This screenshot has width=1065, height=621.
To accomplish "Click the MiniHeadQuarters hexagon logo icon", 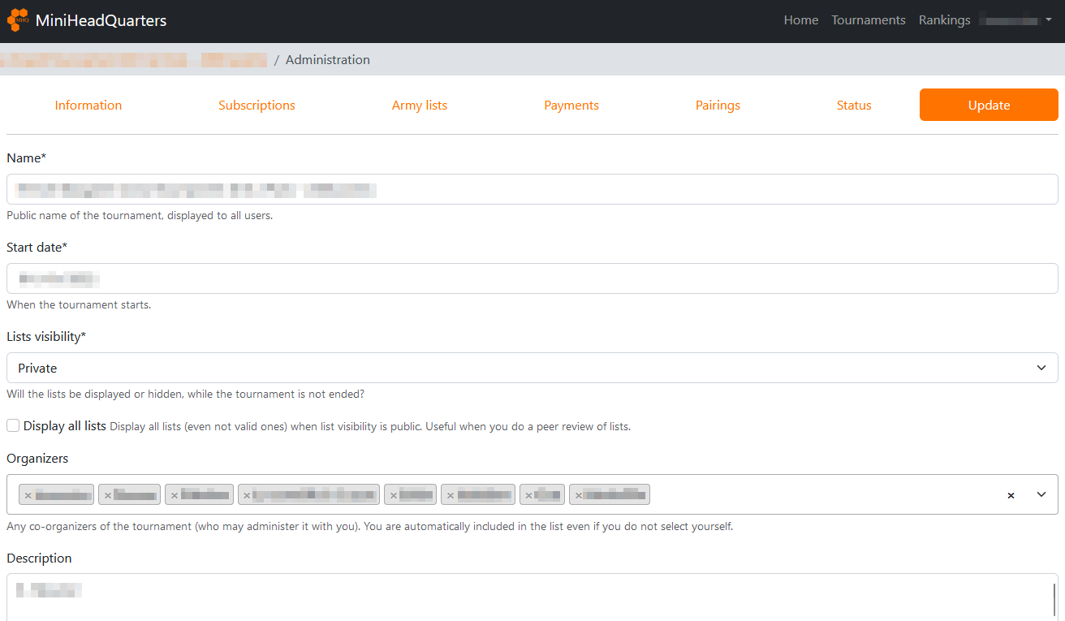I will pos(18,20).
